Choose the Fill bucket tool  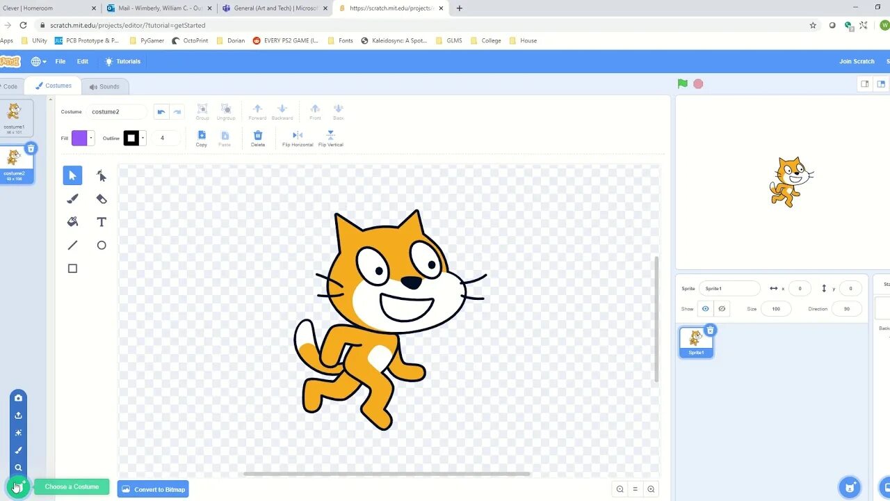coord(72,222)
